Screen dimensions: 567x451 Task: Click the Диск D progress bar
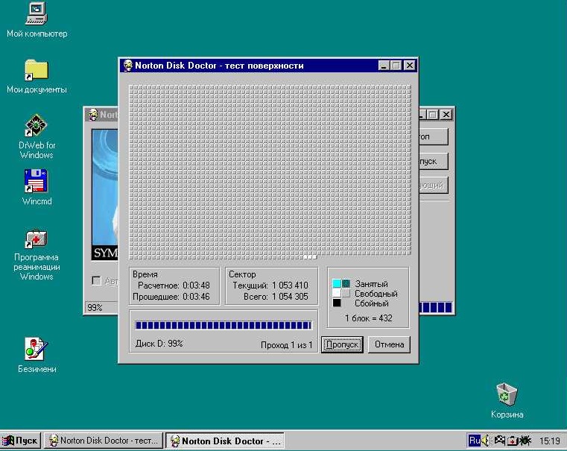(223, 325)
